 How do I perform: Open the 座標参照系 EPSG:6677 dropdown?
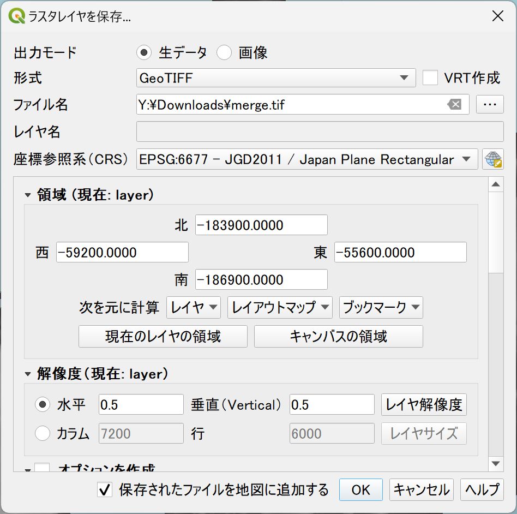pyautogui.click(x=307, y=159)
